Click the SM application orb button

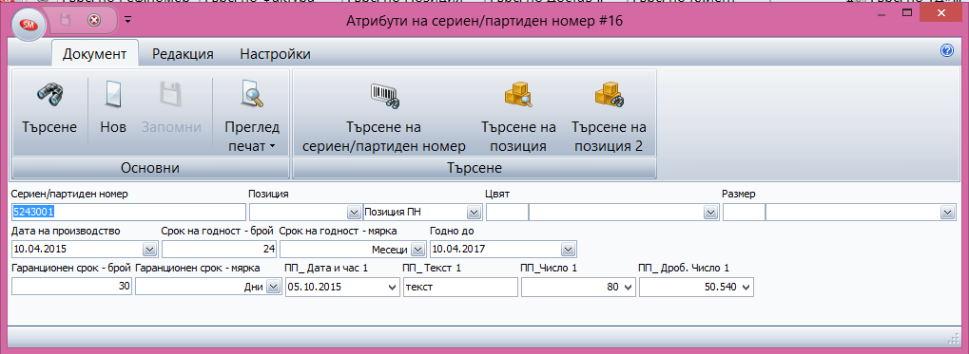pyautogui.click(x=28, y=24)
